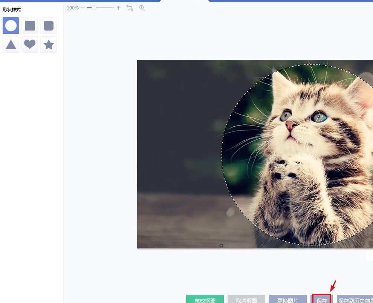
Task: Pick the triangle shape style
Action: [11, 44]
